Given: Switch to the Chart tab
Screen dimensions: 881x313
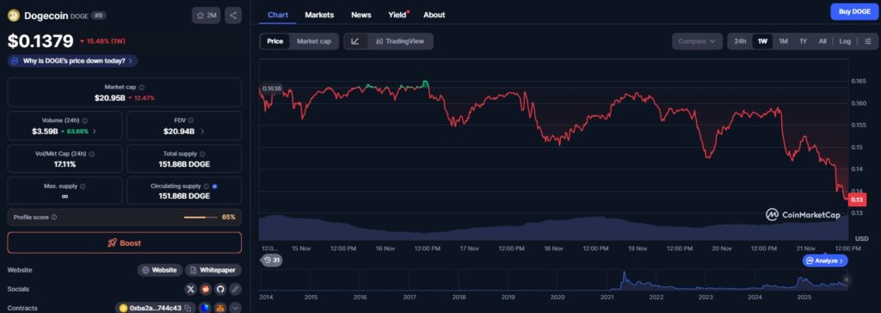Looking at the screenshot, I should (278, 15).
